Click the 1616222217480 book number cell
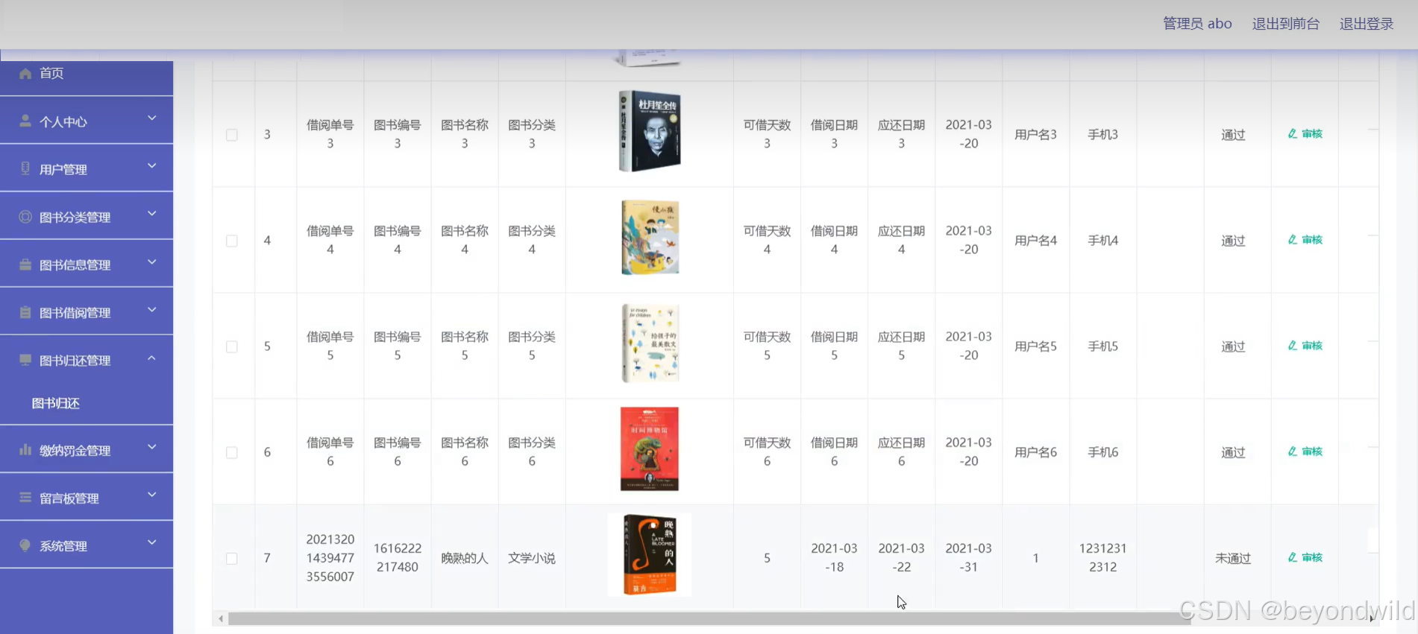The width and height of the screenshot is (1418, 634). (x=398, y=557)
